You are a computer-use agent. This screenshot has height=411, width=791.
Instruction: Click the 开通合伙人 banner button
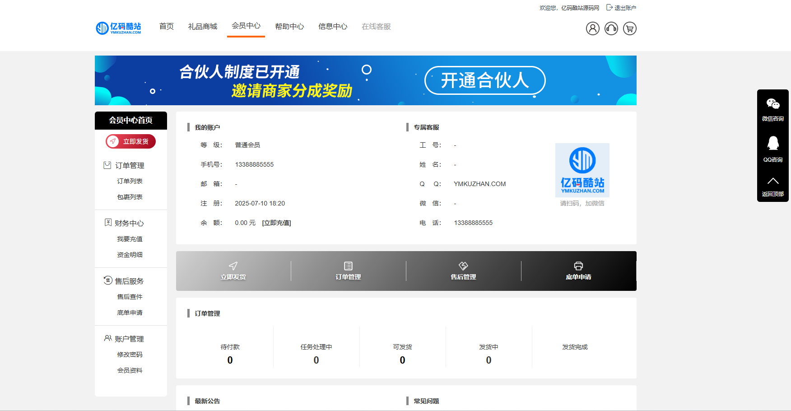point(484,80)
